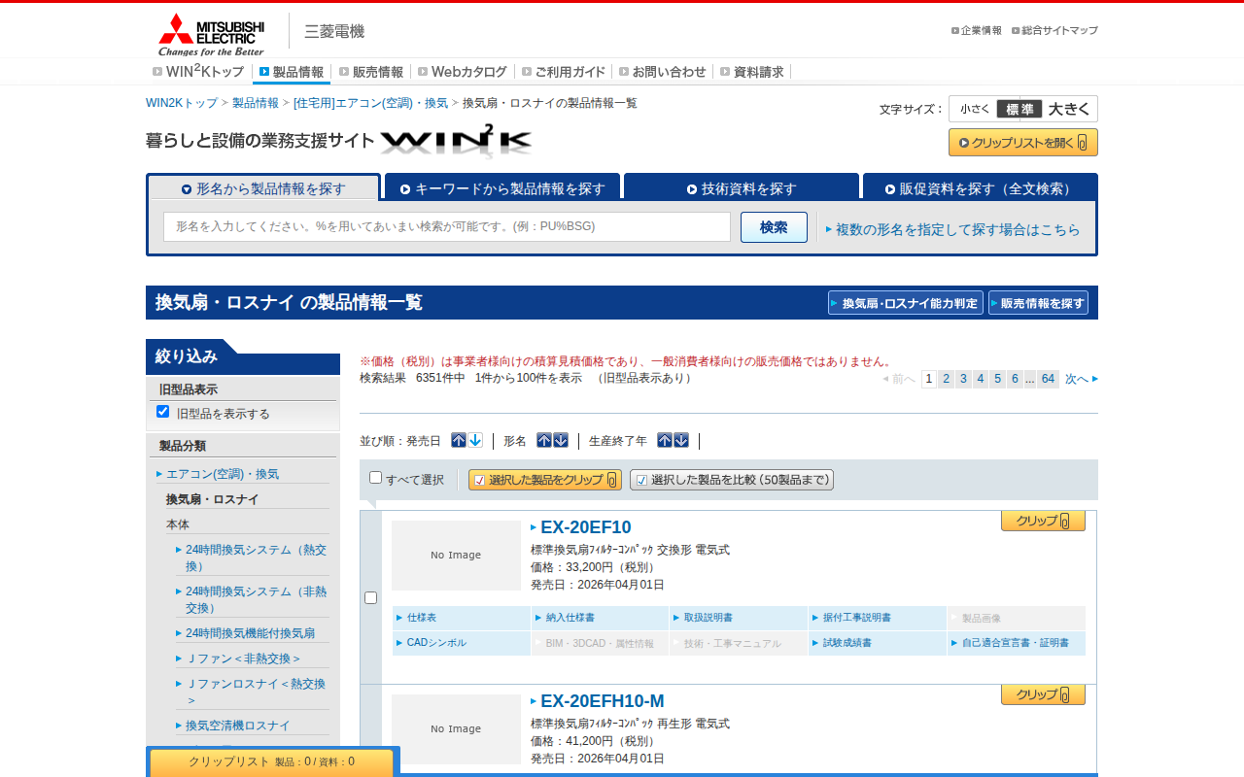This screenshot has height=777, width=1244.
Task: Open 自己適合宣言書・証明書 for EX-20EF10
Action: (1017, 643)
